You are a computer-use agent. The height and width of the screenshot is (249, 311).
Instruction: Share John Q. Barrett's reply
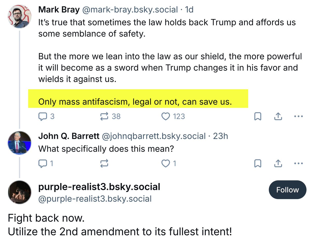click(278, 164)
